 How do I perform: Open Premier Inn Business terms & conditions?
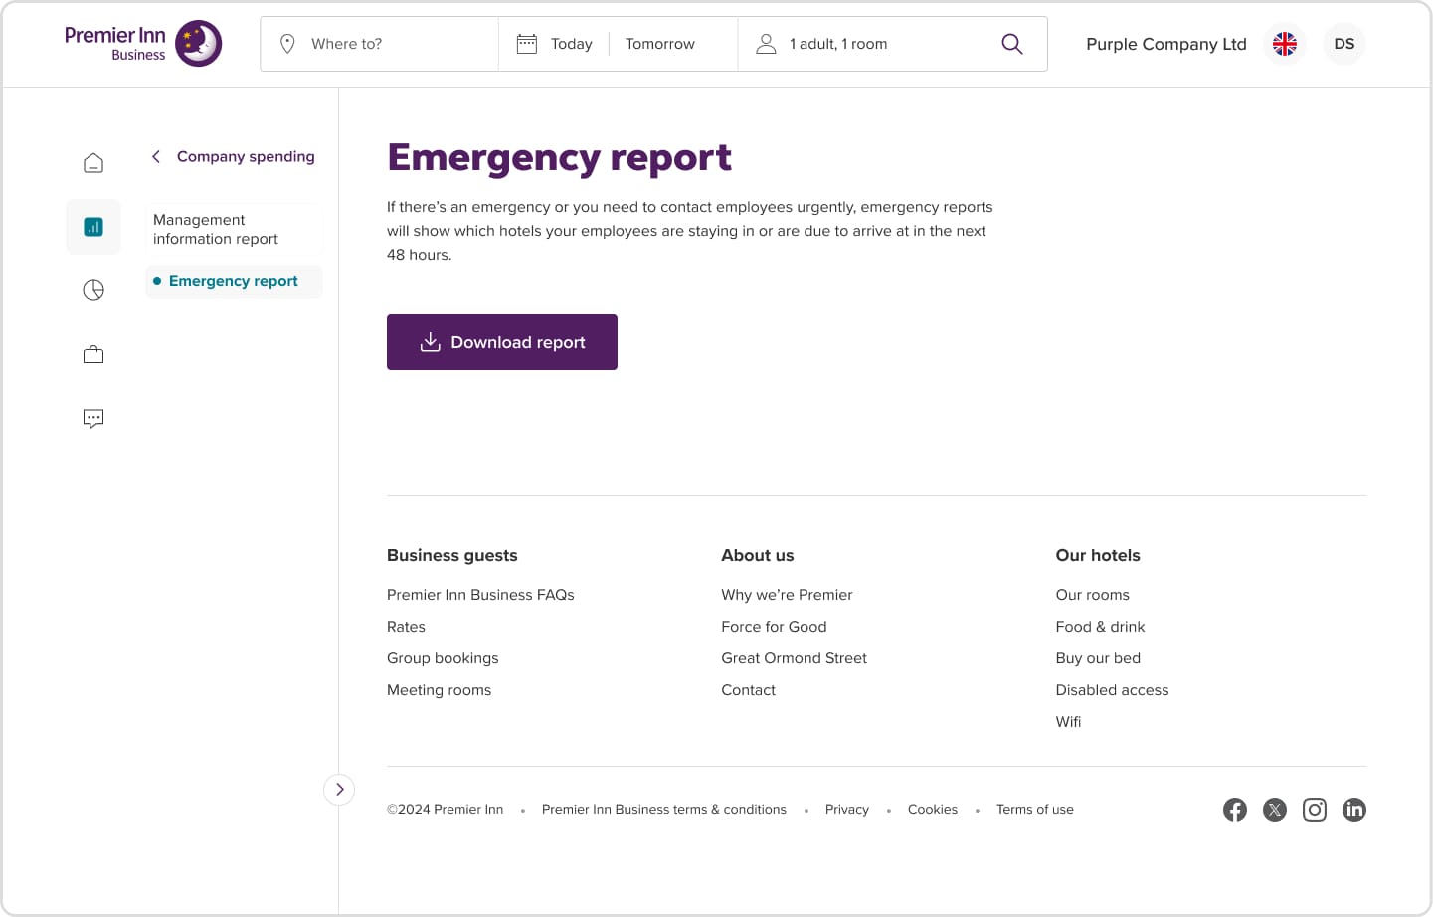664,810
